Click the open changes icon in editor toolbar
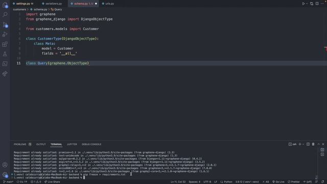This screenshot has height=184, width=327. pyautogui.click(x=312, y=4)
